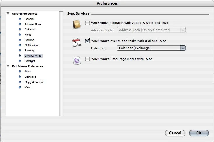The width and height of the screenshot is (214, 142).
Task: Click the preferences list vertical scrollbar
Action: [x=61, y=64]
